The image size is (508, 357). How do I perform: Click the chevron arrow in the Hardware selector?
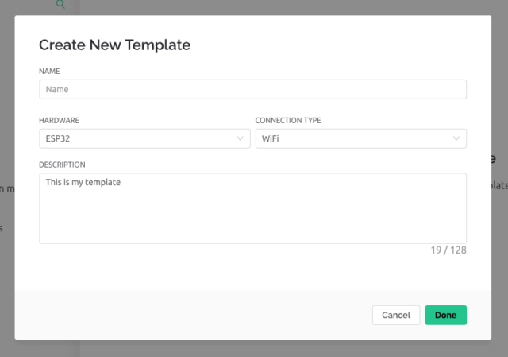coord(241,139)
